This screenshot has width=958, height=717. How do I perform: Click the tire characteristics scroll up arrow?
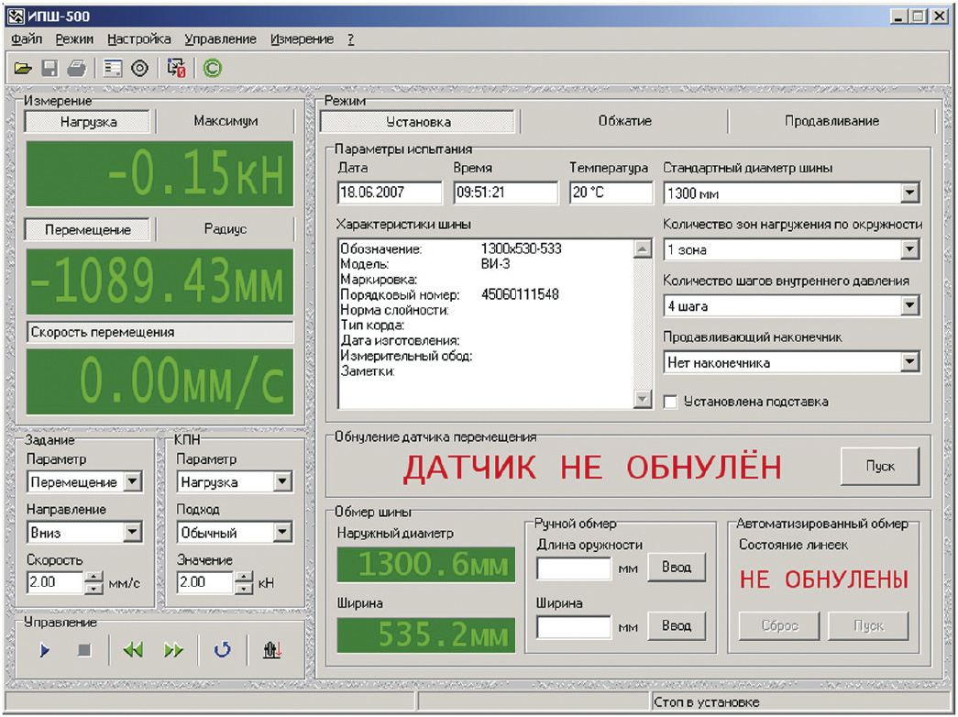(642, 248)
